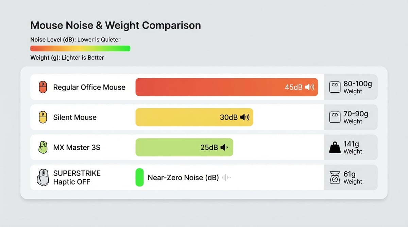Click the red Regular Office Mouse icon
Screen dimensions: 408x227
[42, 87]
